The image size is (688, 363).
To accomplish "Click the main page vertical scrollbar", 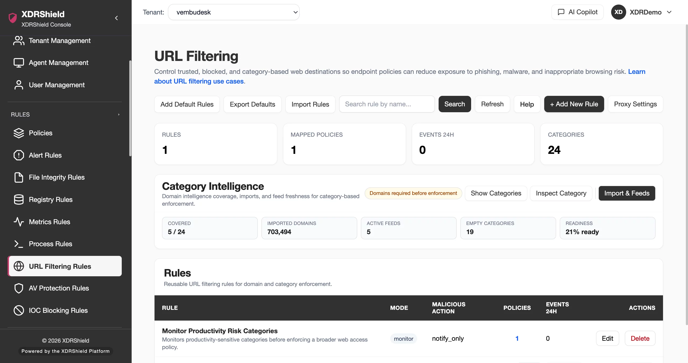I will coord(686,175).
